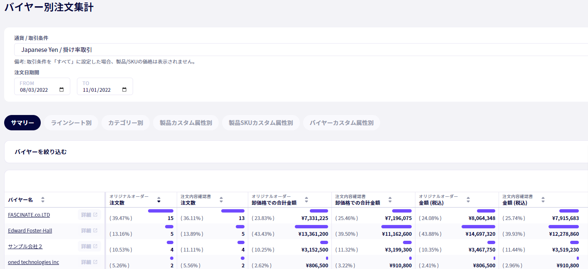Screen dimensions: 588x269
Task: Open the oned technologies inc buyer link
Action: click(34, 262)
